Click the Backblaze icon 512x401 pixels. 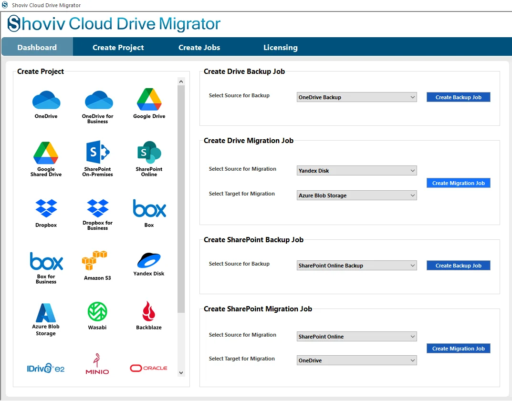click(148, 311)
